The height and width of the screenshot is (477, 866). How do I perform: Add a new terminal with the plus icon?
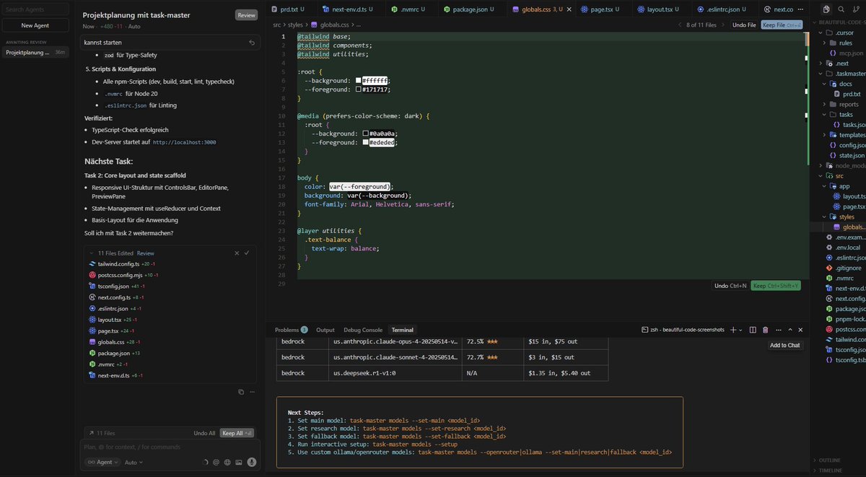(732, 330)
